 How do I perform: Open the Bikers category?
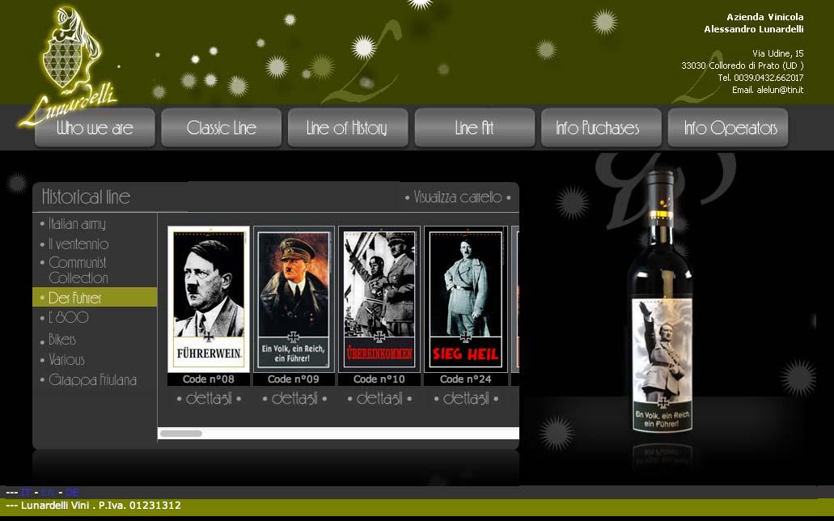62,340
